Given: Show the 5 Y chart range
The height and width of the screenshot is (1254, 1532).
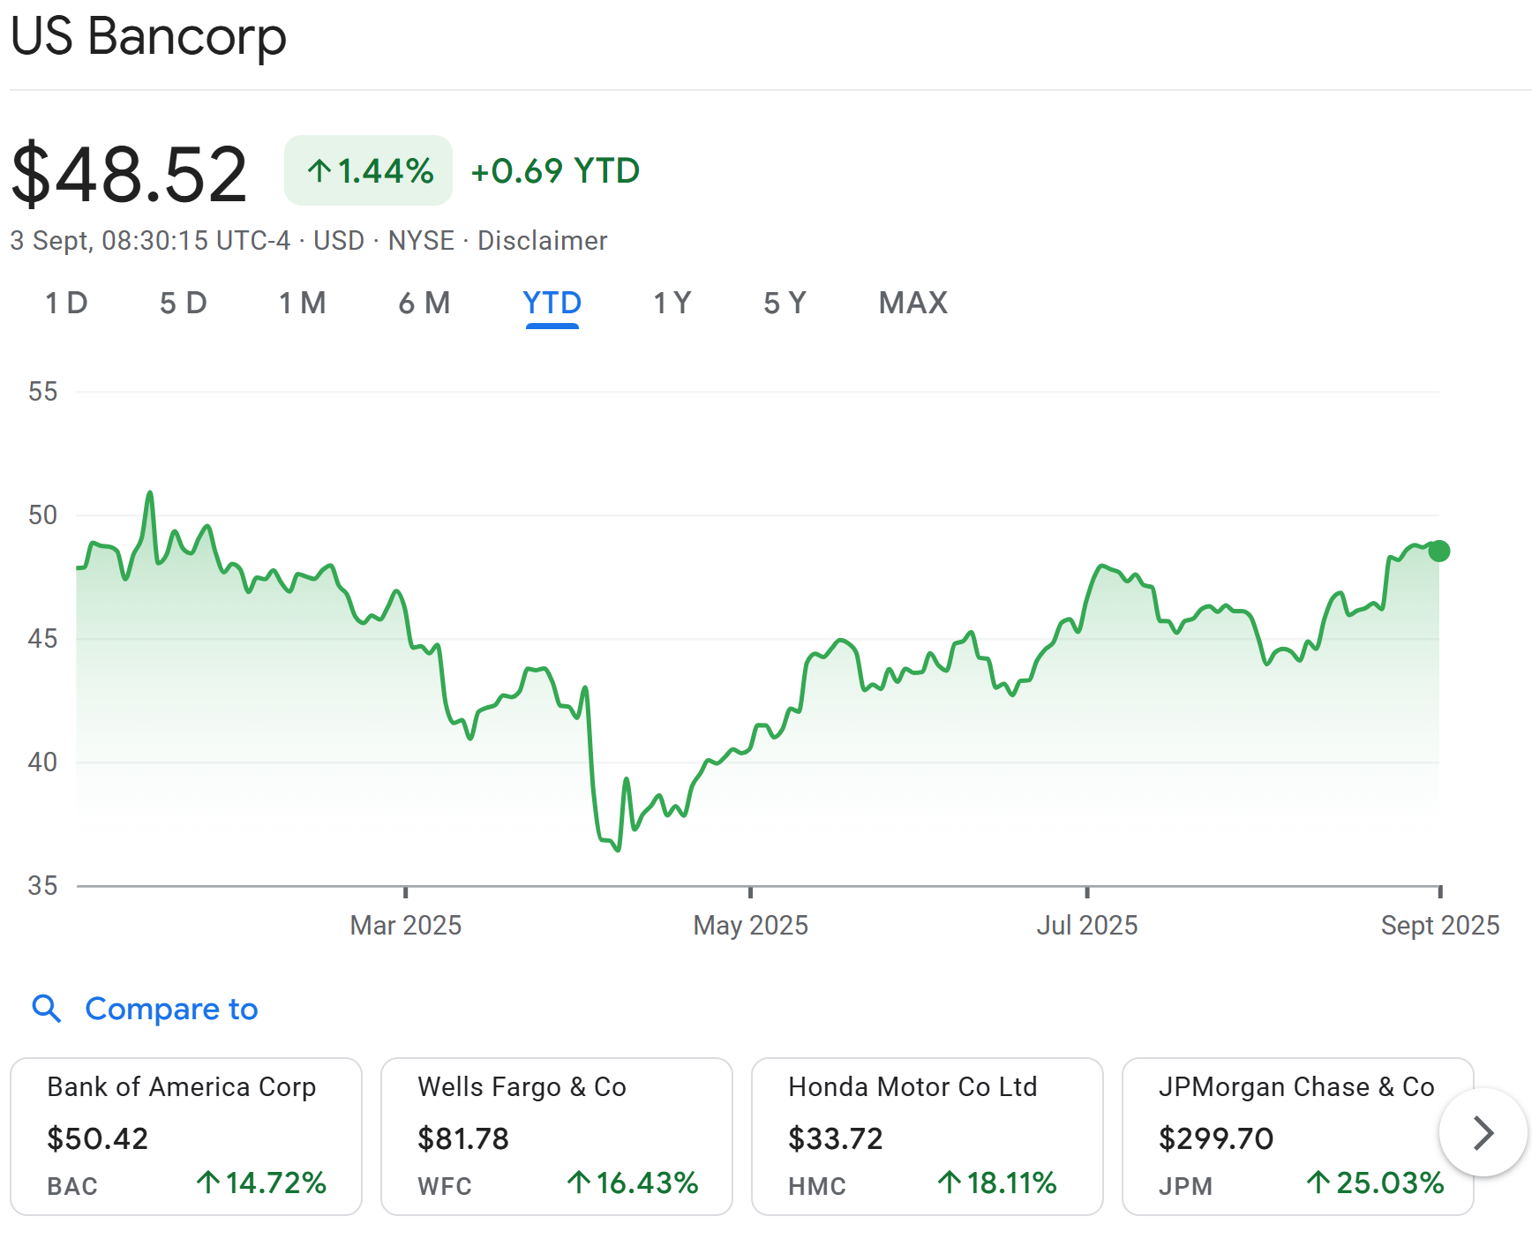Looking at the screenshot, I should point(785,304).
